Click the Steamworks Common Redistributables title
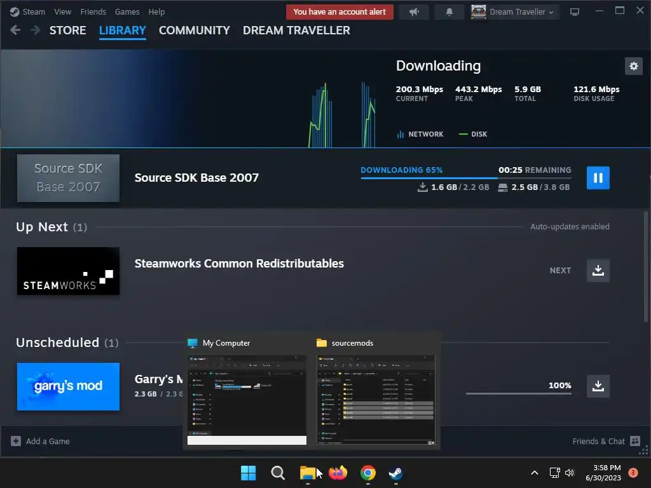 [x=239, y=264]
